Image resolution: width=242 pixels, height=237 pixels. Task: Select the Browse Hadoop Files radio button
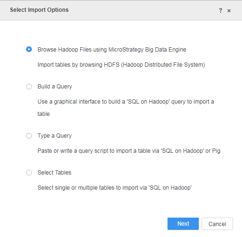coord(29,49)
